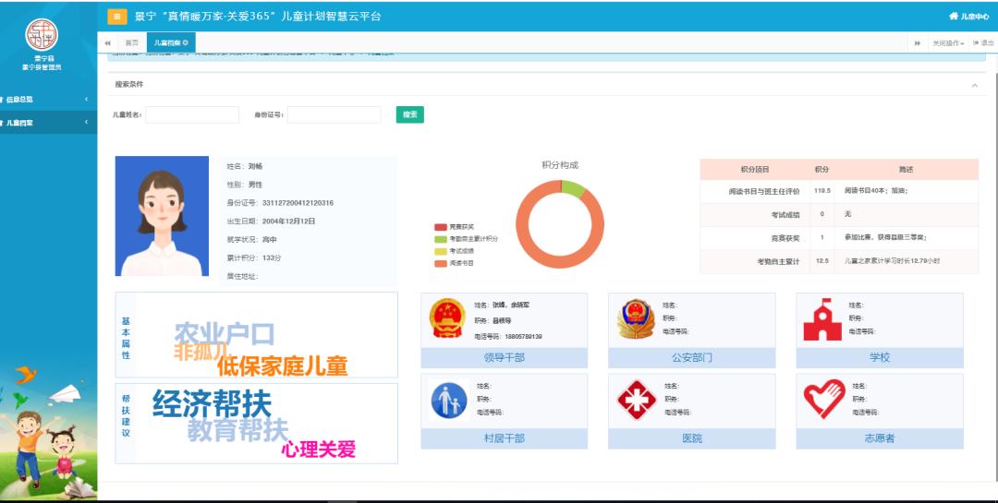Open the 关闭操作 dropdown
The height and width of the screenshot is (503, 998).
coord(948,43)
